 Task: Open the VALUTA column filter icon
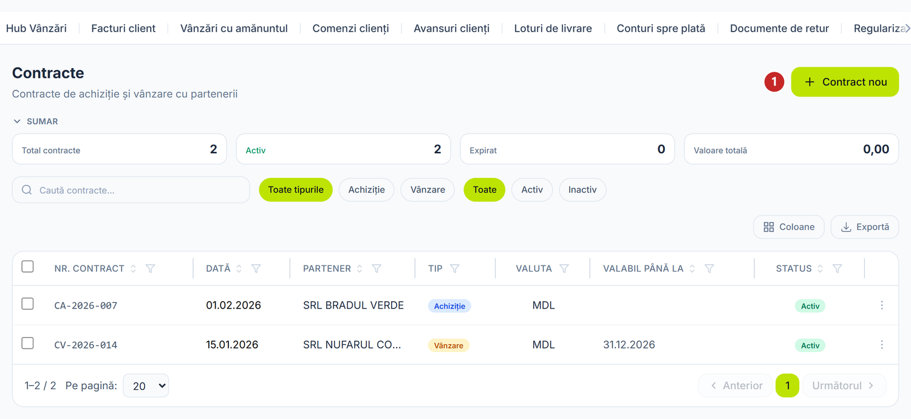tap(564, 268)
